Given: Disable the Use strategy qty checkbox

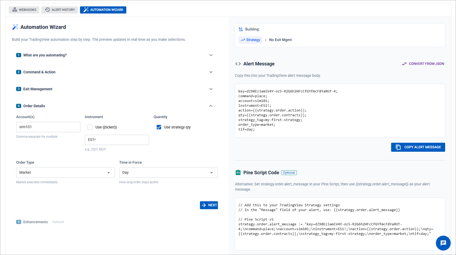Looking at the screenshot, I should (x=159, y=127).
